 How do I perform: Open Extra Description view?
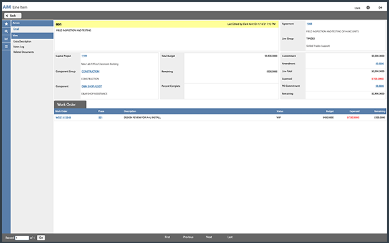coord(22,42)
